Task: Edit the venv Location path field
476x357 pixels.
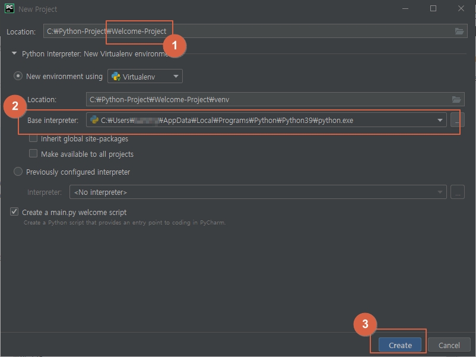Action: pyautogui.click(x=275, y=99)
